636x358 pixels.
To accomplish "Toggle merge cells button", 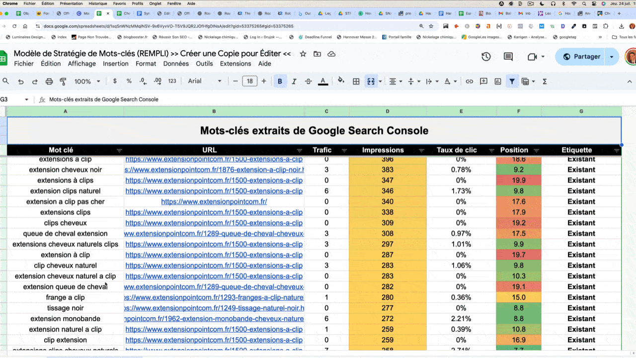I will click(371, 81).
